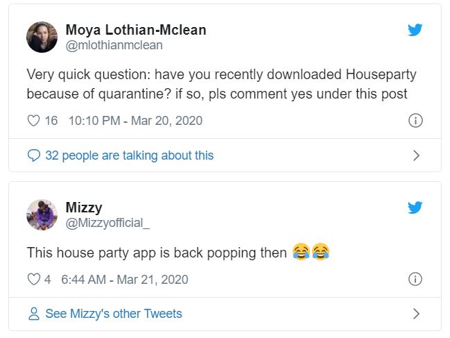Open @mlothianmclean handle
This screenshot has width=450, height=338.
tap(114, 45)
